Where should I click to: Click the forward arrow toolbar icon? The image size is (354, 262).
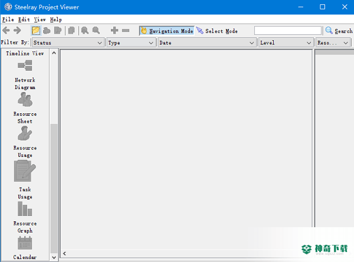[x=17, y=30]
